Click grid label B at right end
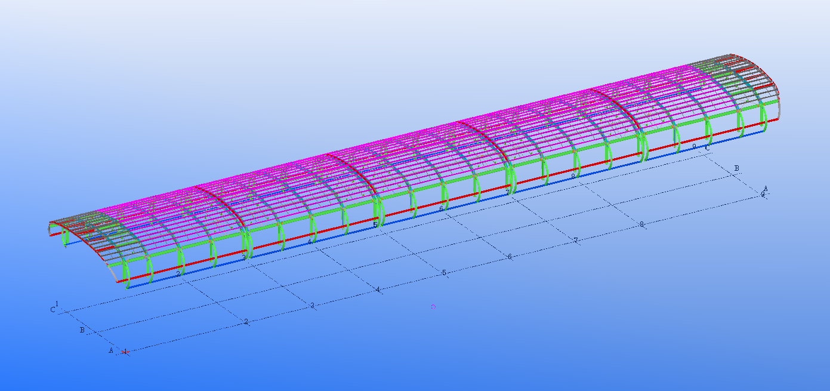The width and height of the screenshot is (830, 391). [736, 168]
